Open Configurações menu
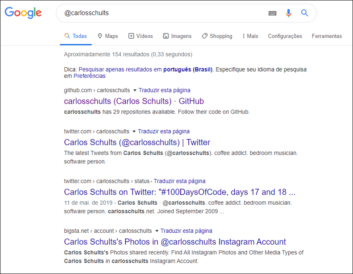 point(285,36)
